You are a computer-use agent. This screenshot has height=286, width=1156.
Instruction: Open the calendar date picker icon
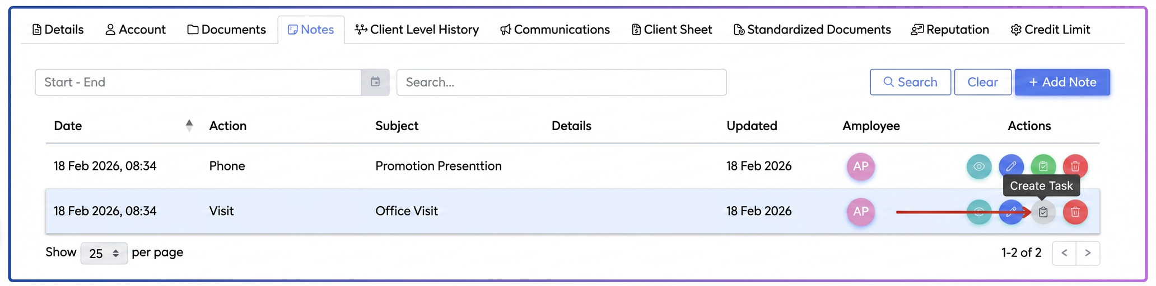[375, 82]
